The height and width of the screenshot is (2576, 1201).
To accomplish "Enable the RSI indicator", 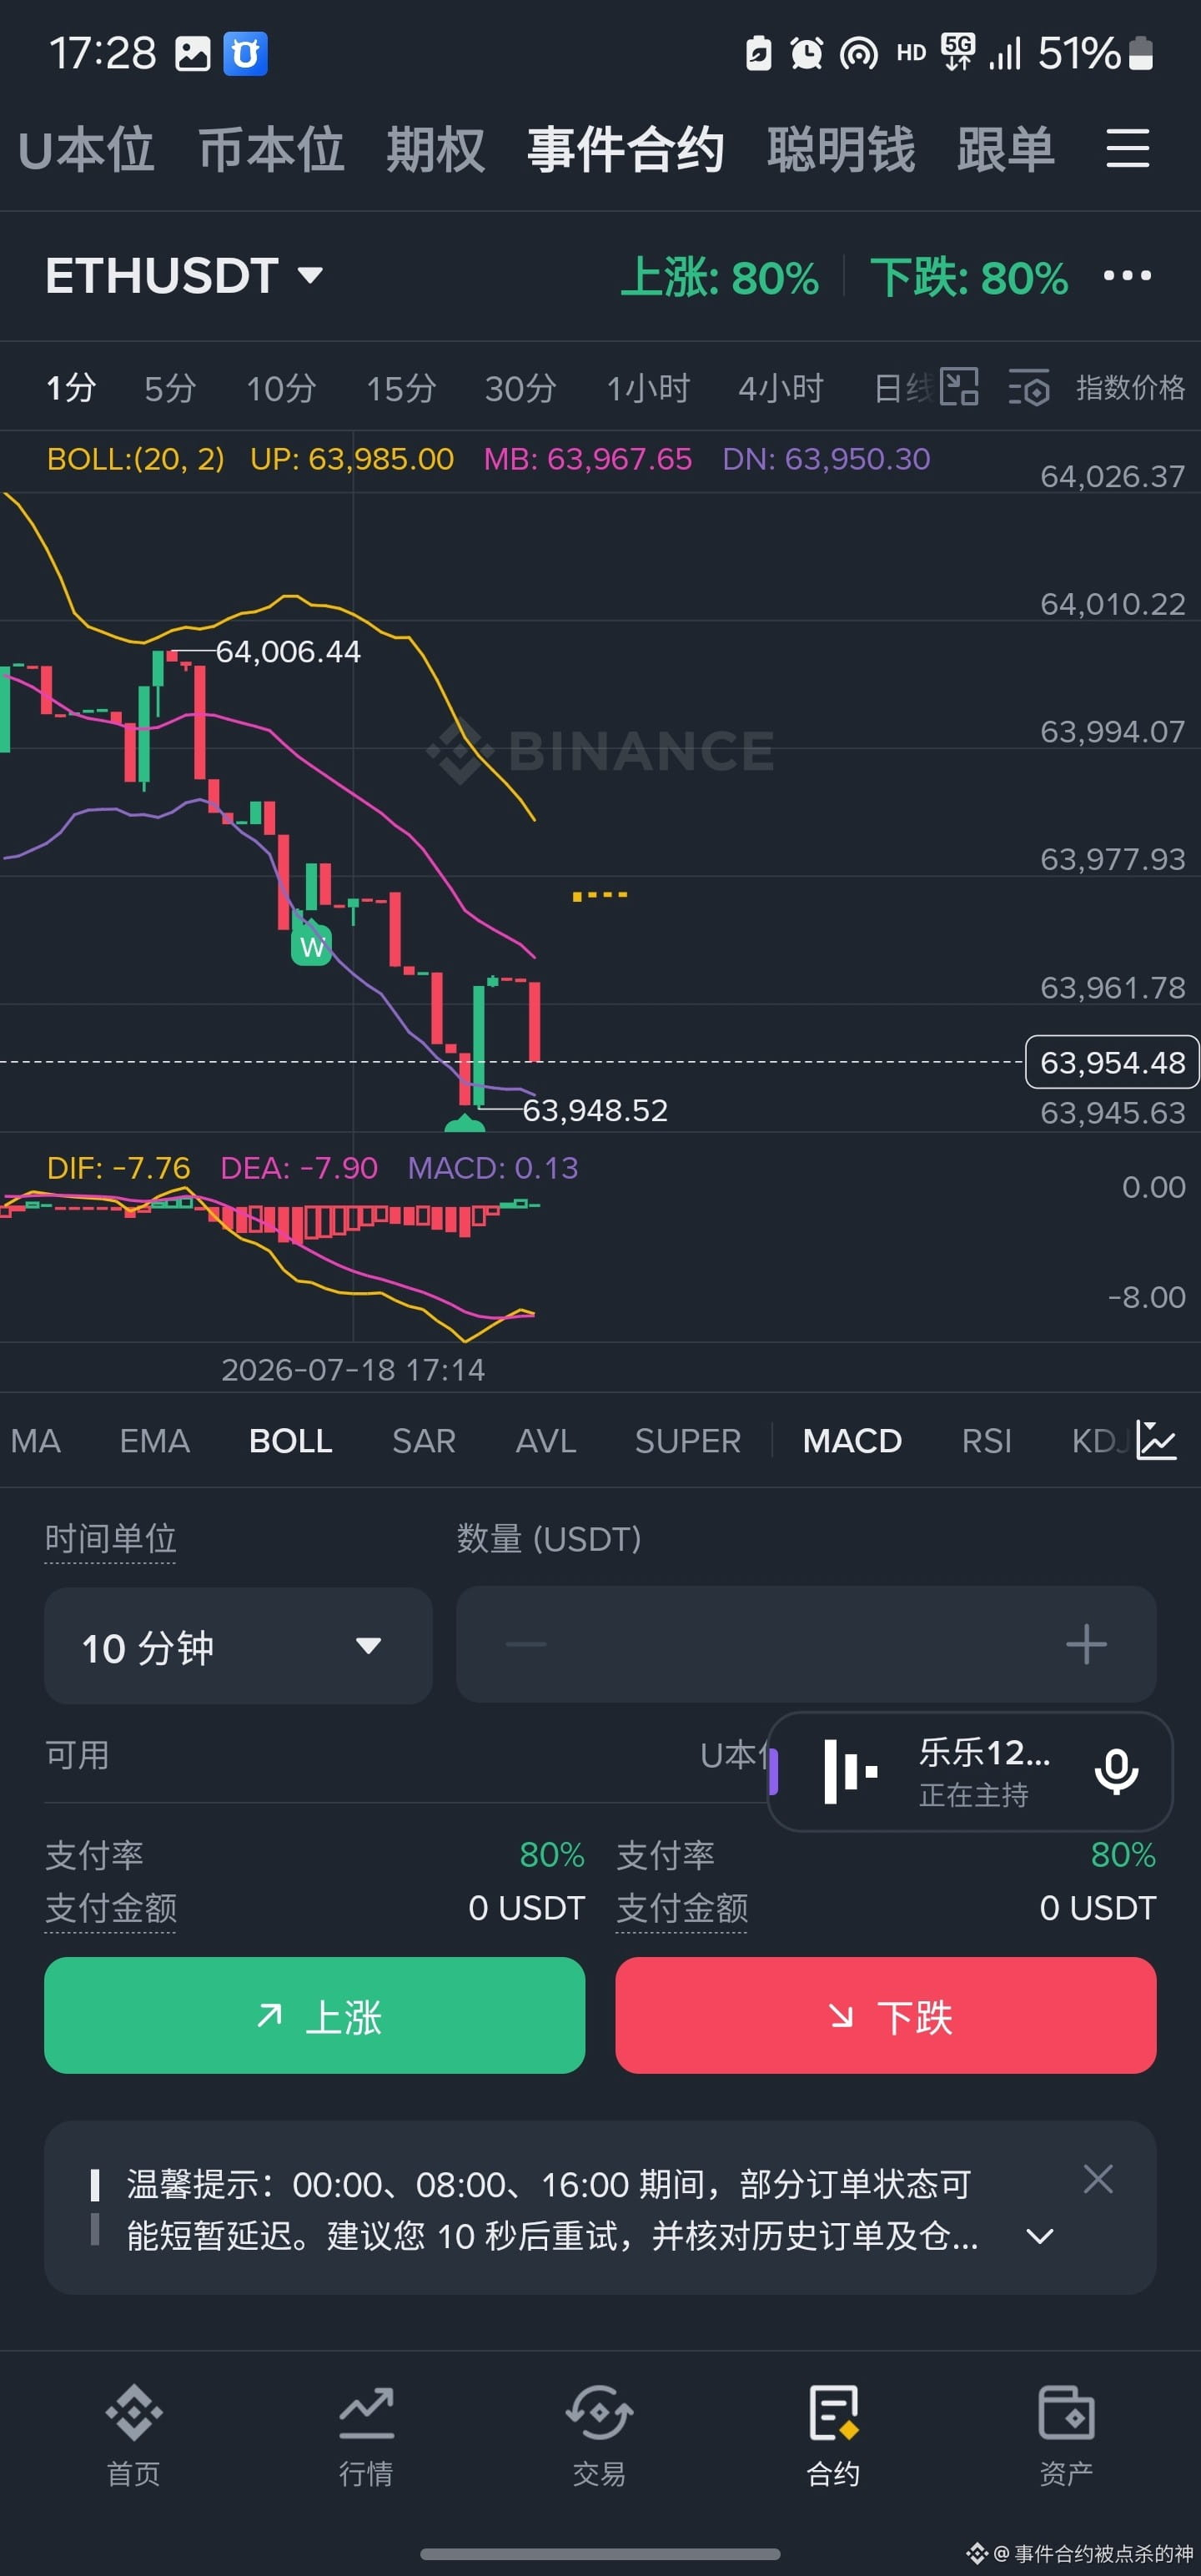I will tap(986, 1441).
